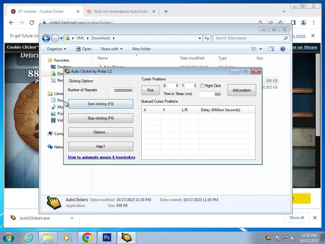The height and width of the screenshot is (244, 325).
Task: Bookmark this page with the star icon
Action: coord(281,23)
